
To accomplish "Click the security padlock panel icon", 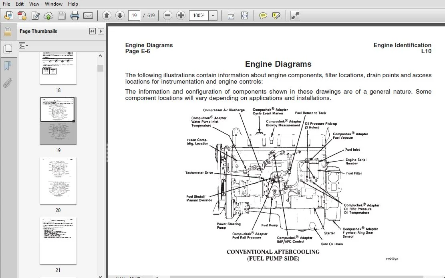I will pyautogui.click(x=8, y=32).
